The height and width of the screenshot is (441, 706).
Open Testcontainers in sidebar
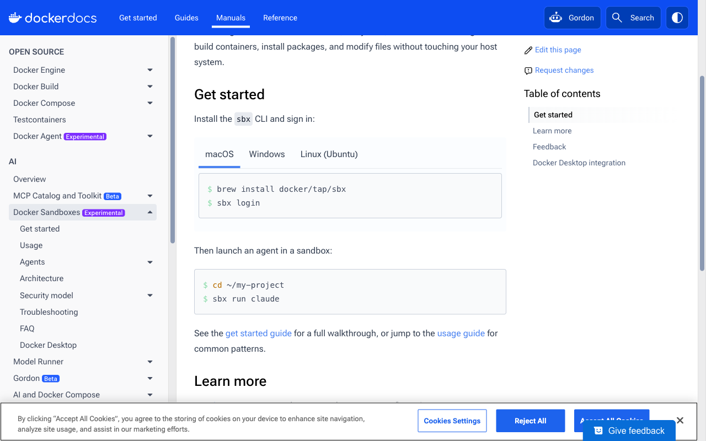point(40,120)
